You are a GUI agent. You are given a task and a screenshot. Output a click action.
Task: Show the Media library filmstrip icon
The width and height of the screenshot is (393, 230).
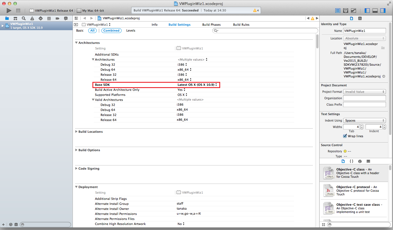point(368,161)
